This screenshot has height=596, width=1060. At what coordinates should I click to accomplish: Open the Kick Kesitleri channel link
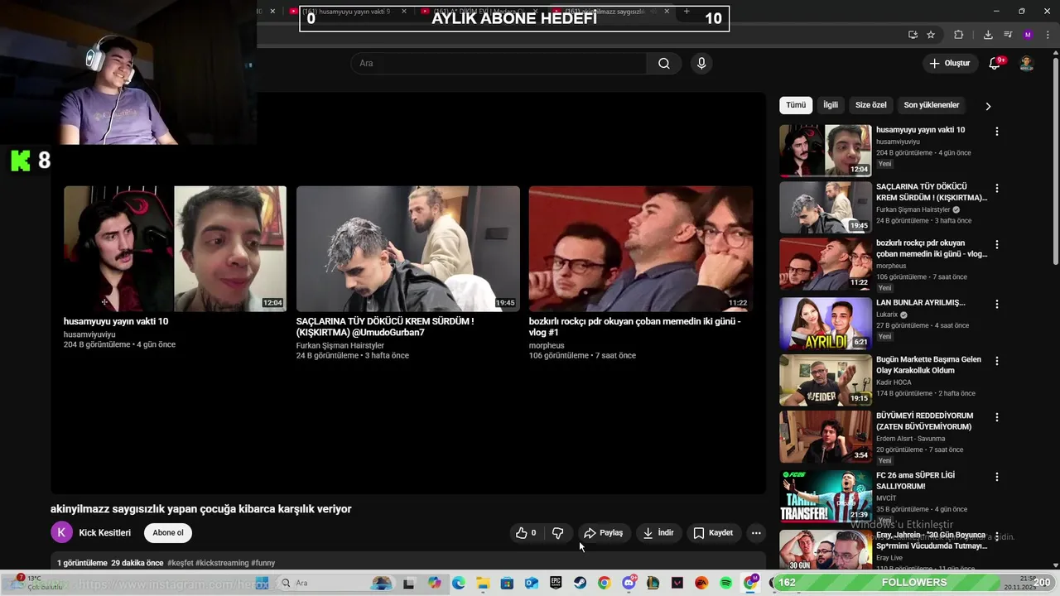coord(105,533)
